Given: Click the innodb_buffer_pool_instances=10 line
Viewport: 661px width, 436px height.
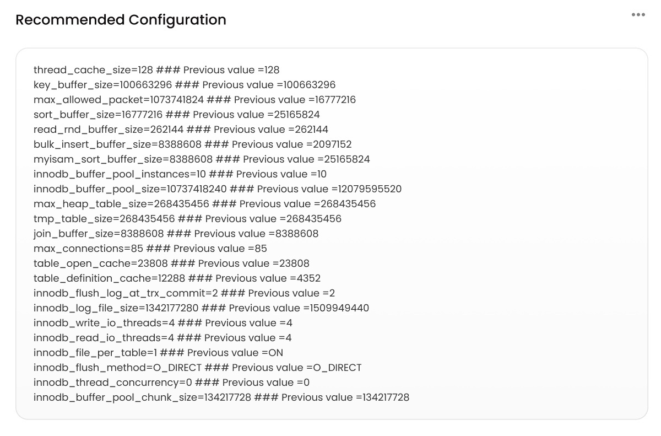Looking at the screenshot, I should [x=180, y=174].
